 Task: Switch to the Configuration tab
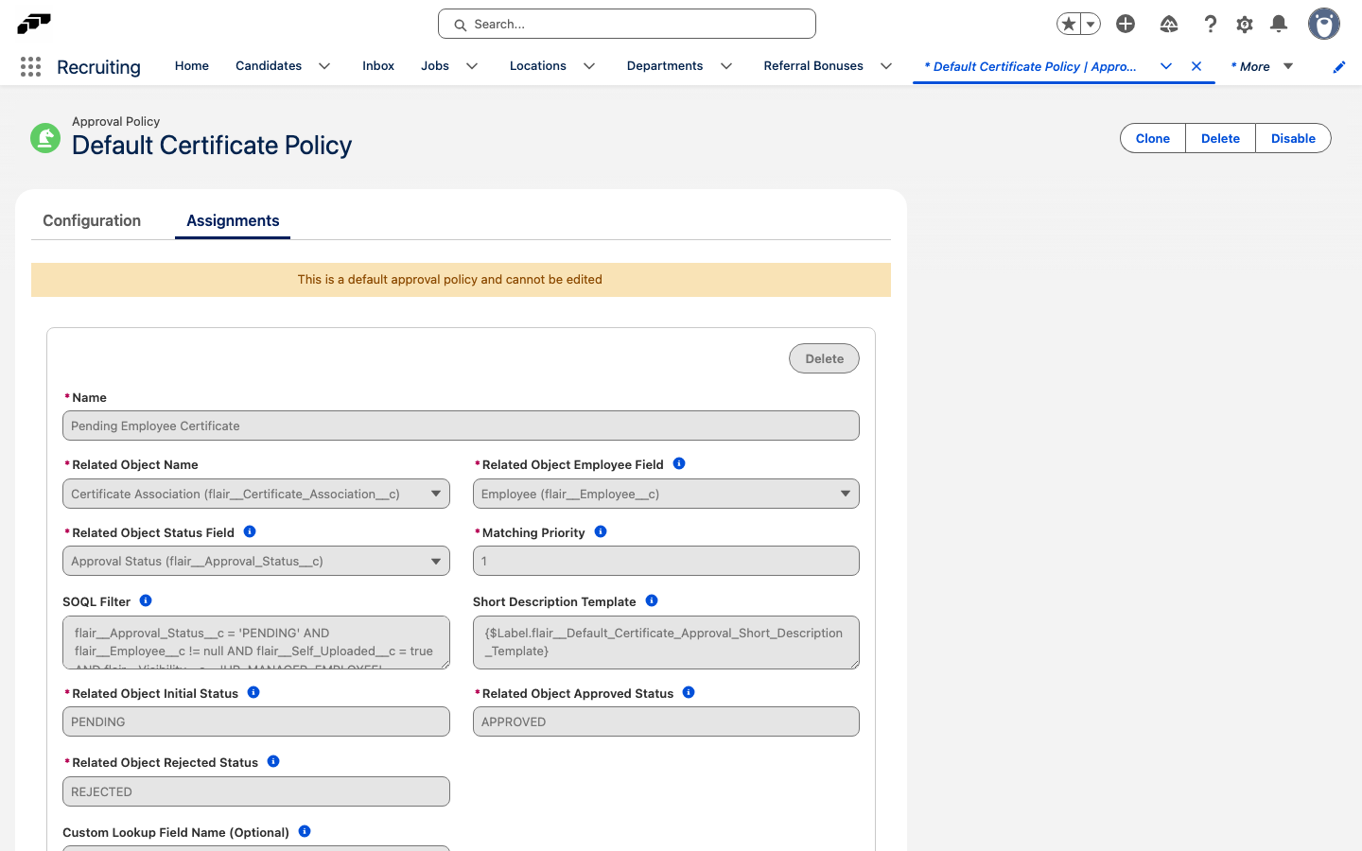[92, 220]
